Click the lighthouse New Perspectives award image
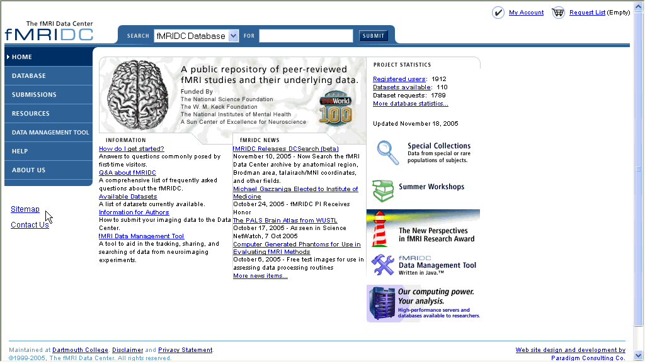Screen dimensions: 645x362 pyautogui.click(x=379, y=230)
